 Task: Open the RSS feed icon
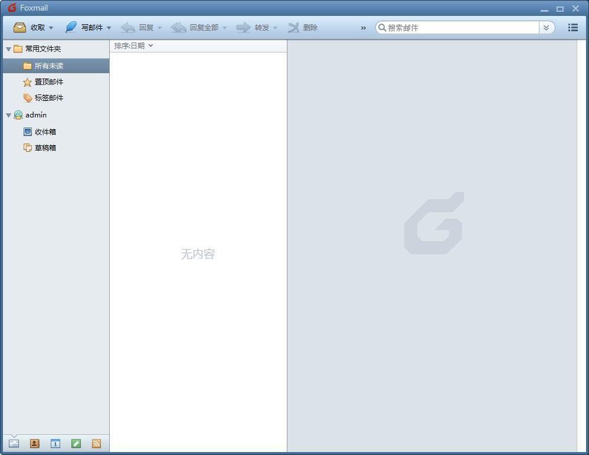[x=97, y=444]
